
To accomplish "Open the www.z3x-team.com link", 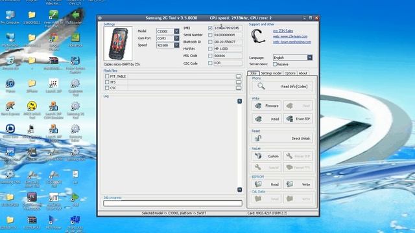I will (x=290, y=36).
